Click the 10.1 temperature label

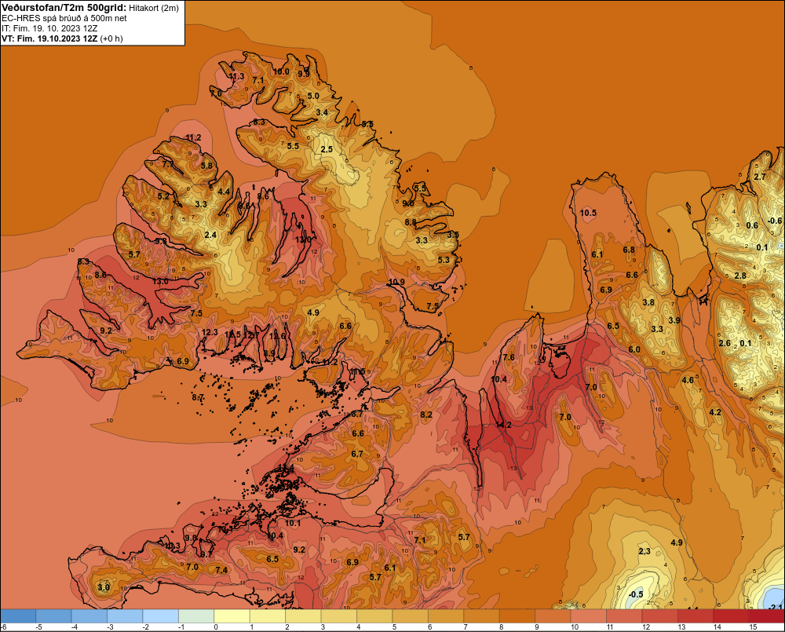(x=293, y=524)
